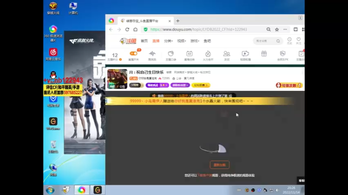Open the 鱼吧 nav item
The height and width of the screenshot is (195, 348).
tap(207, 41)
